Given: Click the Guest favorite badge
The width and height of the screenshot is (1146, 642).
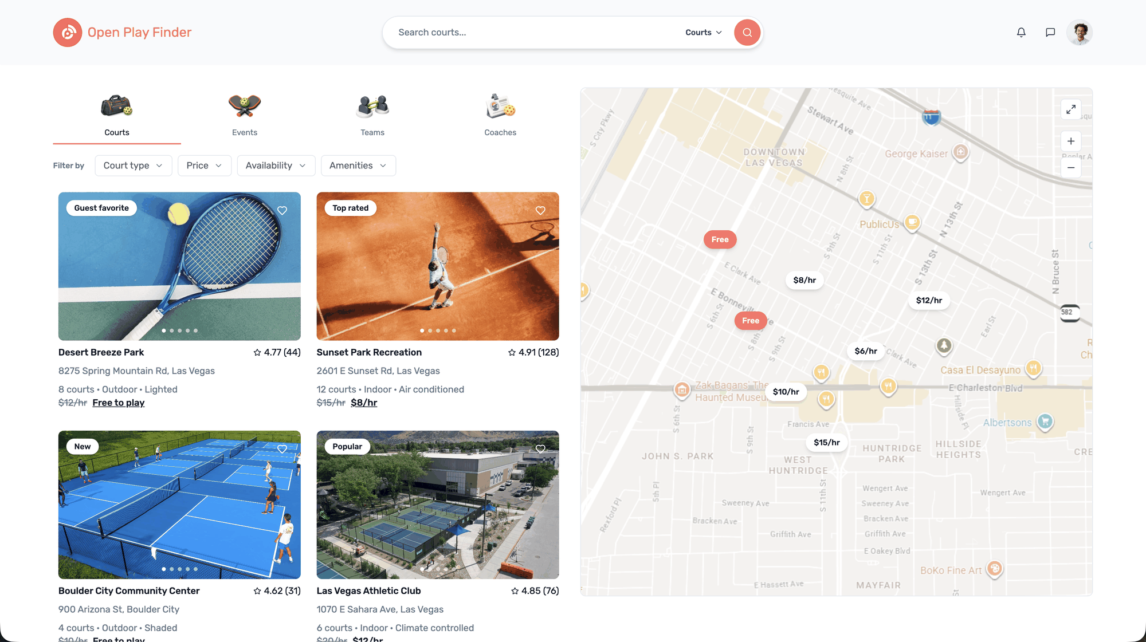Looking at the screenshot, I should [x=101, y=208].
